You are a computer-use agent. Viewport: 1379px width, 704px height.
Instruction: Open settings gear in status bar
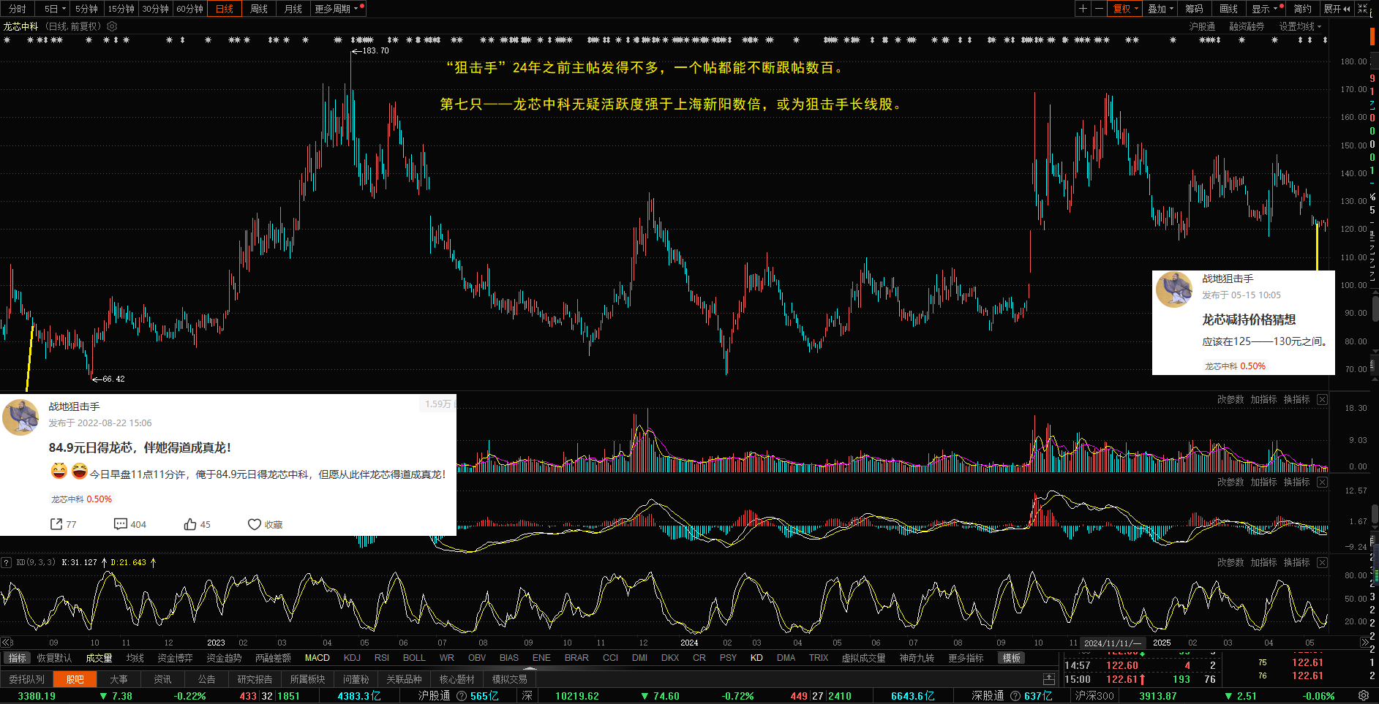[x=1364, y=696]
